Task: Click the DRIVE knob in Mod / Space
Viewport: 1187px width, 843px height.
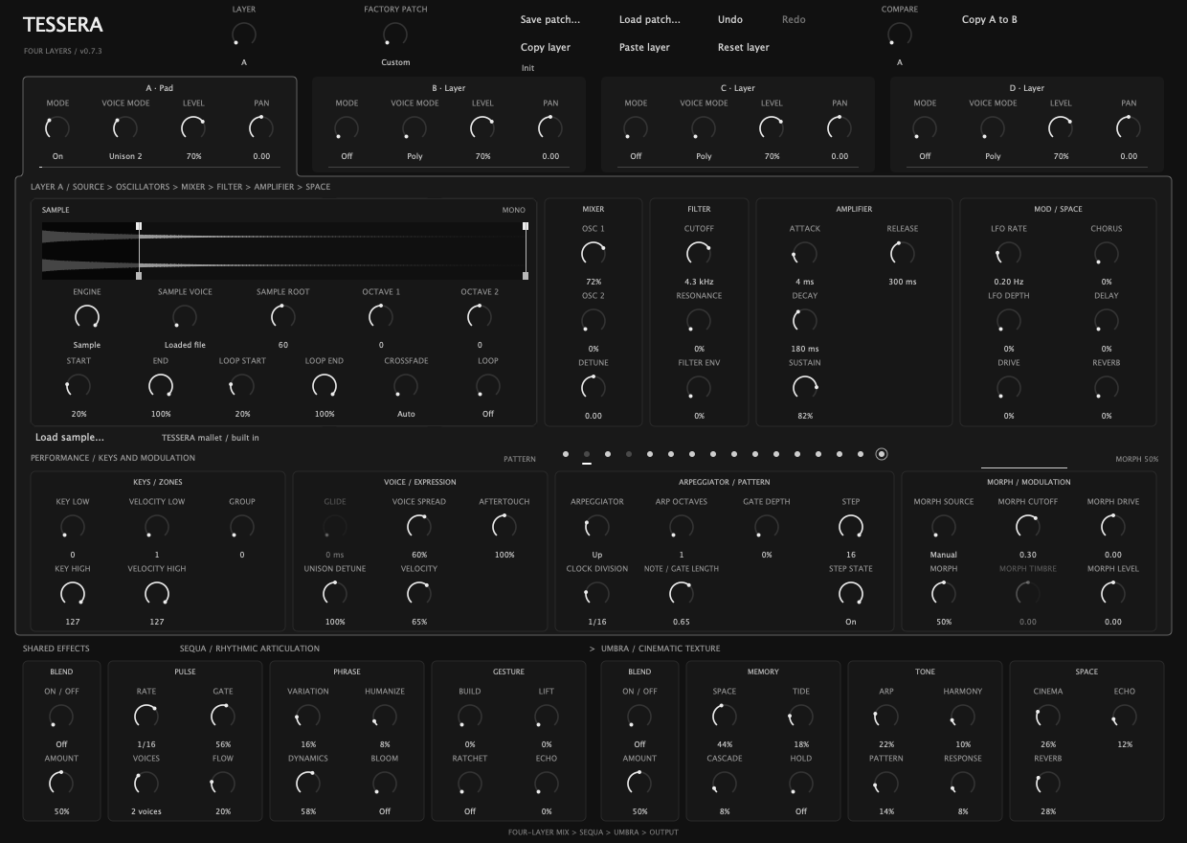Action: tap(1009, 388)
